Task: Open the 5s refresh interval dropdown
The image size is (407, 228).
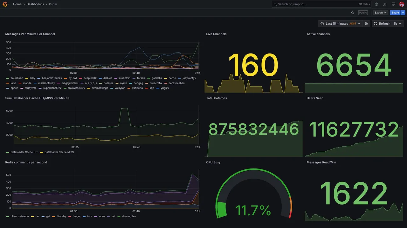Action: [x=397, y=24]
